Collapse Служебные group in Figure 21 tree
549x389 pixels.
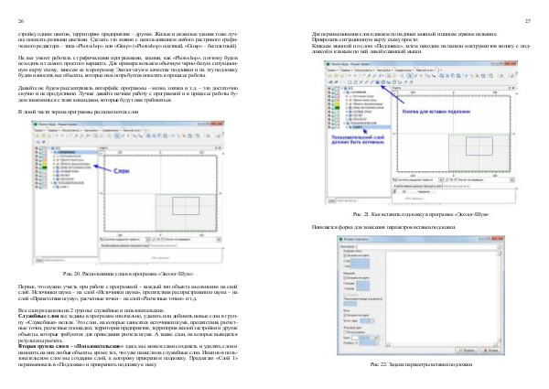pos(345,92)
